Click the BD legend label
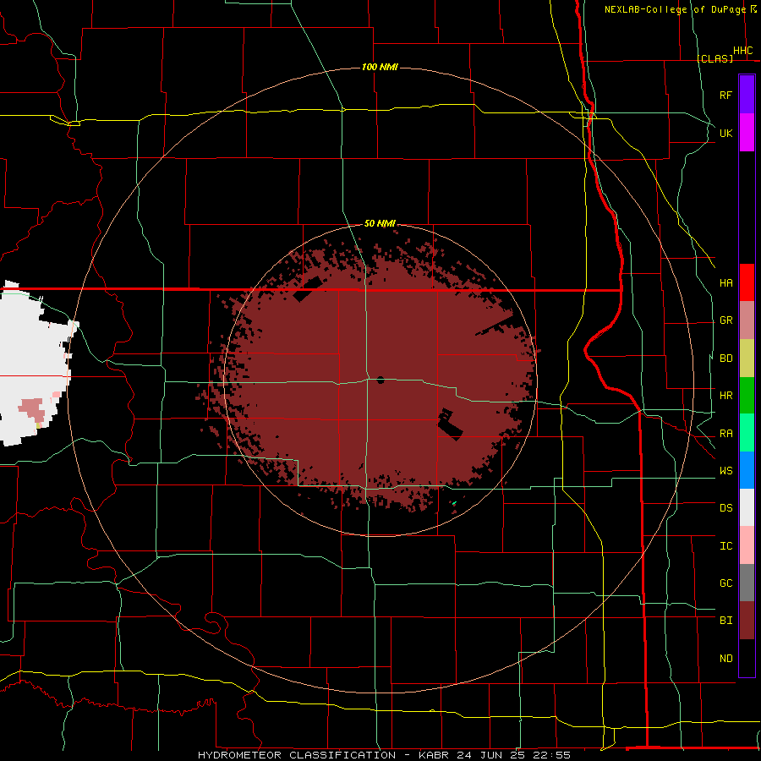 click(725, 359)
